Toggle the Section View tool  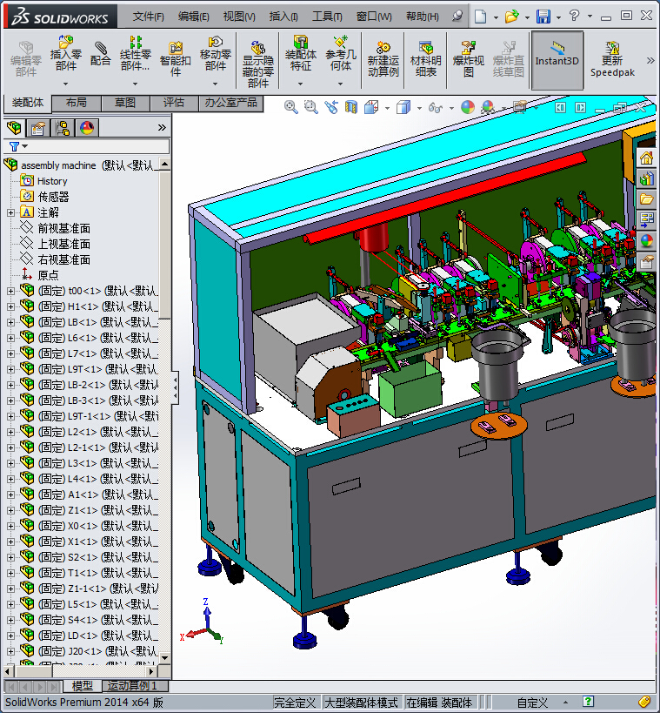pyautogui.click(x=351, y=107)
